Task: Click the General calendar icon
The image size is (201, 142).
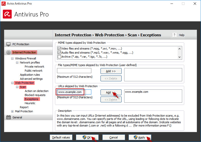Action: 9,117
